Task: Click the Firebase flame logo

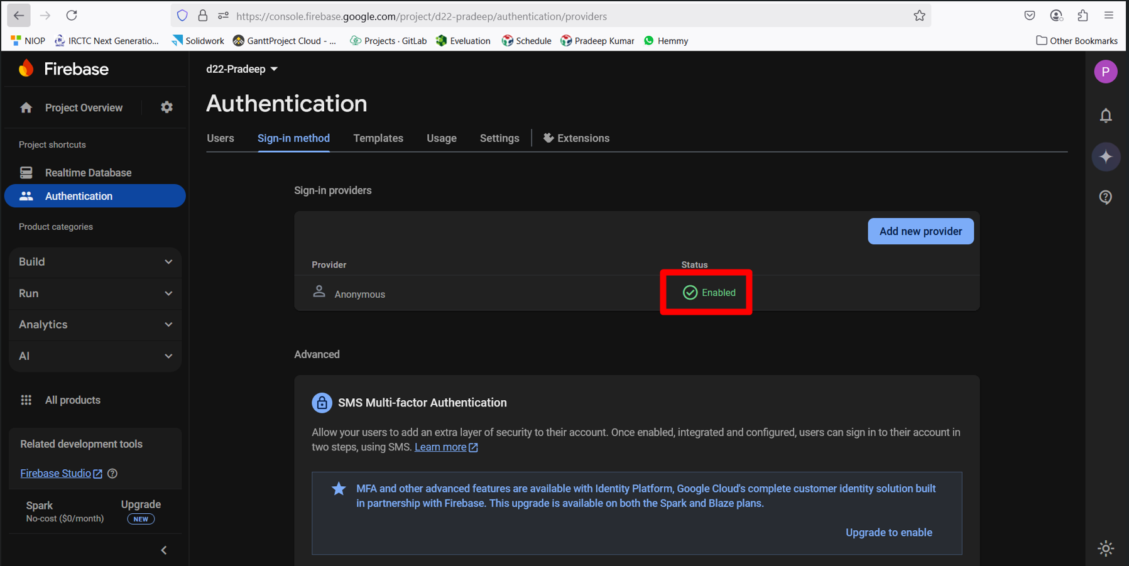Action: 26,68
